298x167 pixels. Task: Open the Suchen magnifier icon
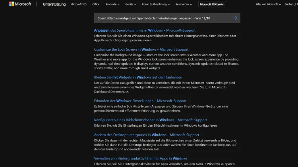[x=296, y=4]
